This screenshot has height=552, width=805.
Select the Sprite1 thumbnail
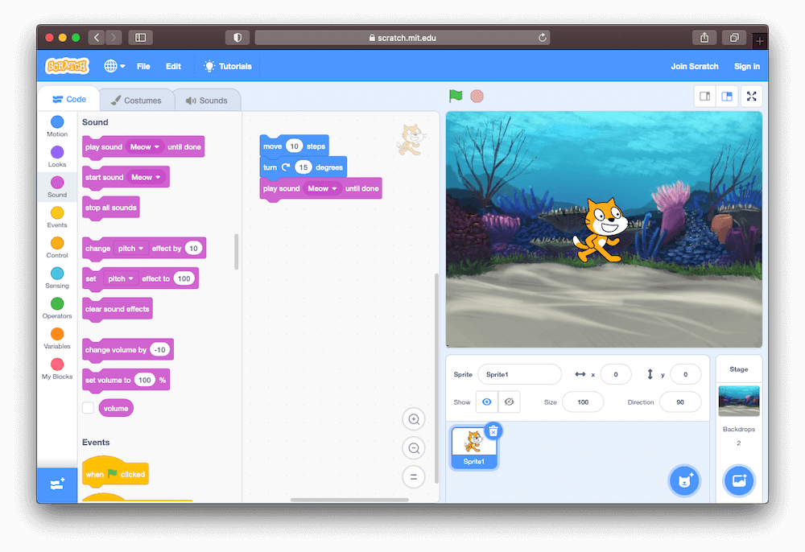(474, 448)
